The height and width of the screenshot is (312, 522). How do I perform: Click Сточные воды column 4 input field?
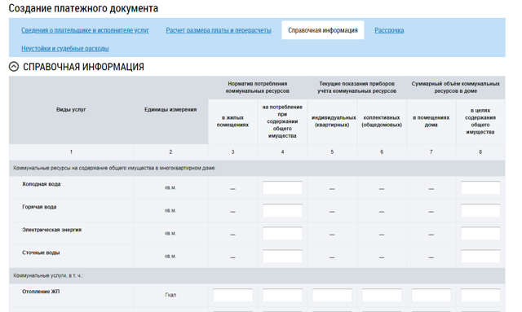pos(282,257)
